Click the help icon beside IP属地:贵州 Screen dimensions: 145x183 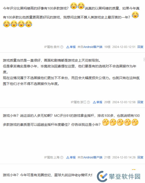62,47
